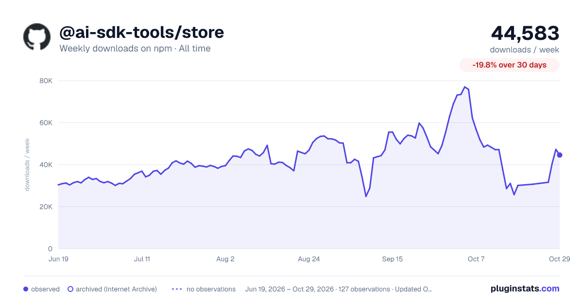Click the 'no observations' legend label
This screenshot has width=583, height=306.
[x=211, y=289]
